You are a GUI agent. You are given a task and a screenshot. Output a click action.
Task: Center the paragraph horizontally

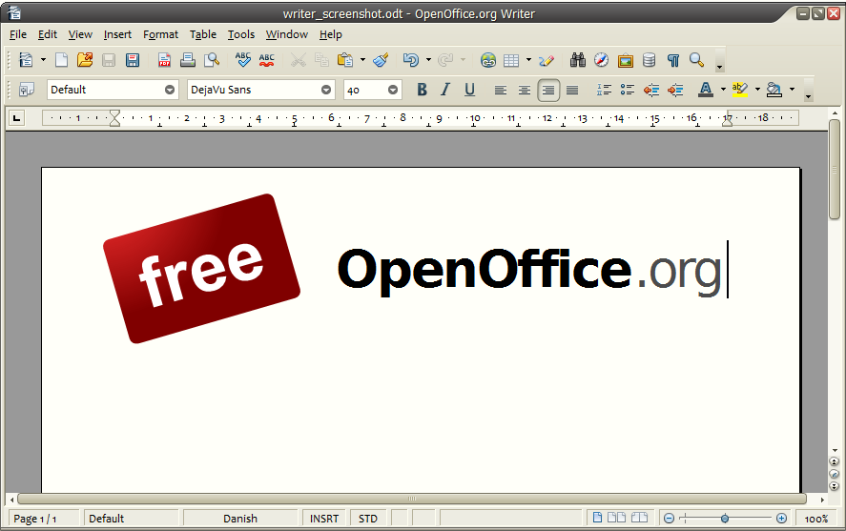click(525, 90)
